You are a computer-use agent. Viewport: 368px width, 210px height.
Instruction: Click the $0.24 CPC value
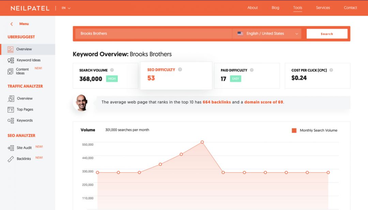coord(299,78)
